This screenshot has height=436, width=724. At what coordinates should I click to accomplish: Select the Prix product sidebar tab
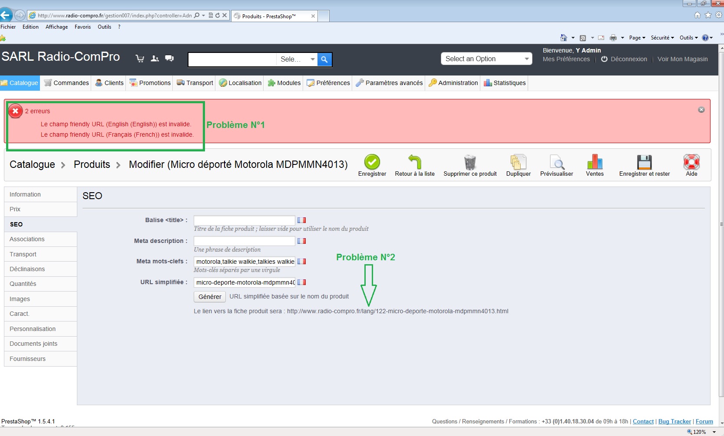(x=40, y=209)
